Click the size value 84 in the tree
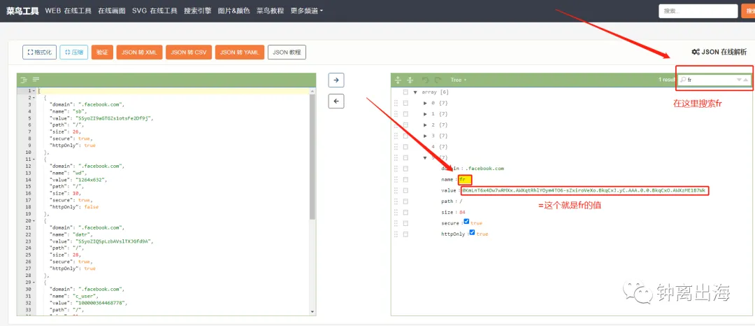 pyautogui.click(x=462, y=213)
